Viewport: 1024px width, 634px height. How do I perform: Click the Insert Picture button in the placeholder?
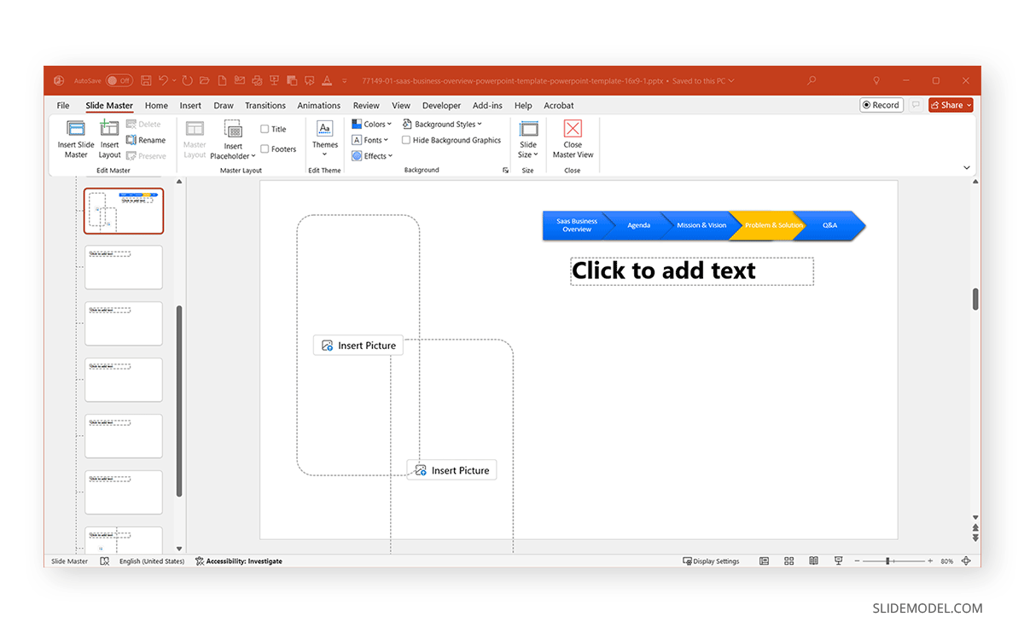(358, 345)
